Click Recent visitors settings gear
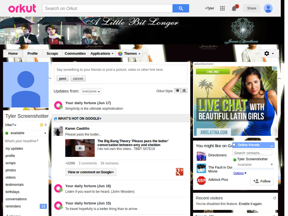The width and height of the screenshot is (288, 216). [x=274, y=198]
